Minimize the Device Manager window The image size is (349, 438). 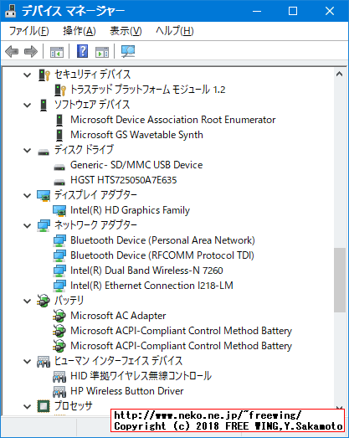pyautogui.click(x=257, y=11)
